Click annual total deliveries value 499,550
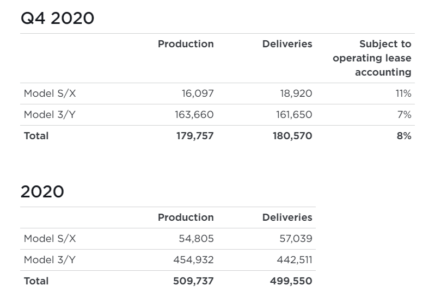This screenshot has width=441, height=298. click(x=291, y=281)
